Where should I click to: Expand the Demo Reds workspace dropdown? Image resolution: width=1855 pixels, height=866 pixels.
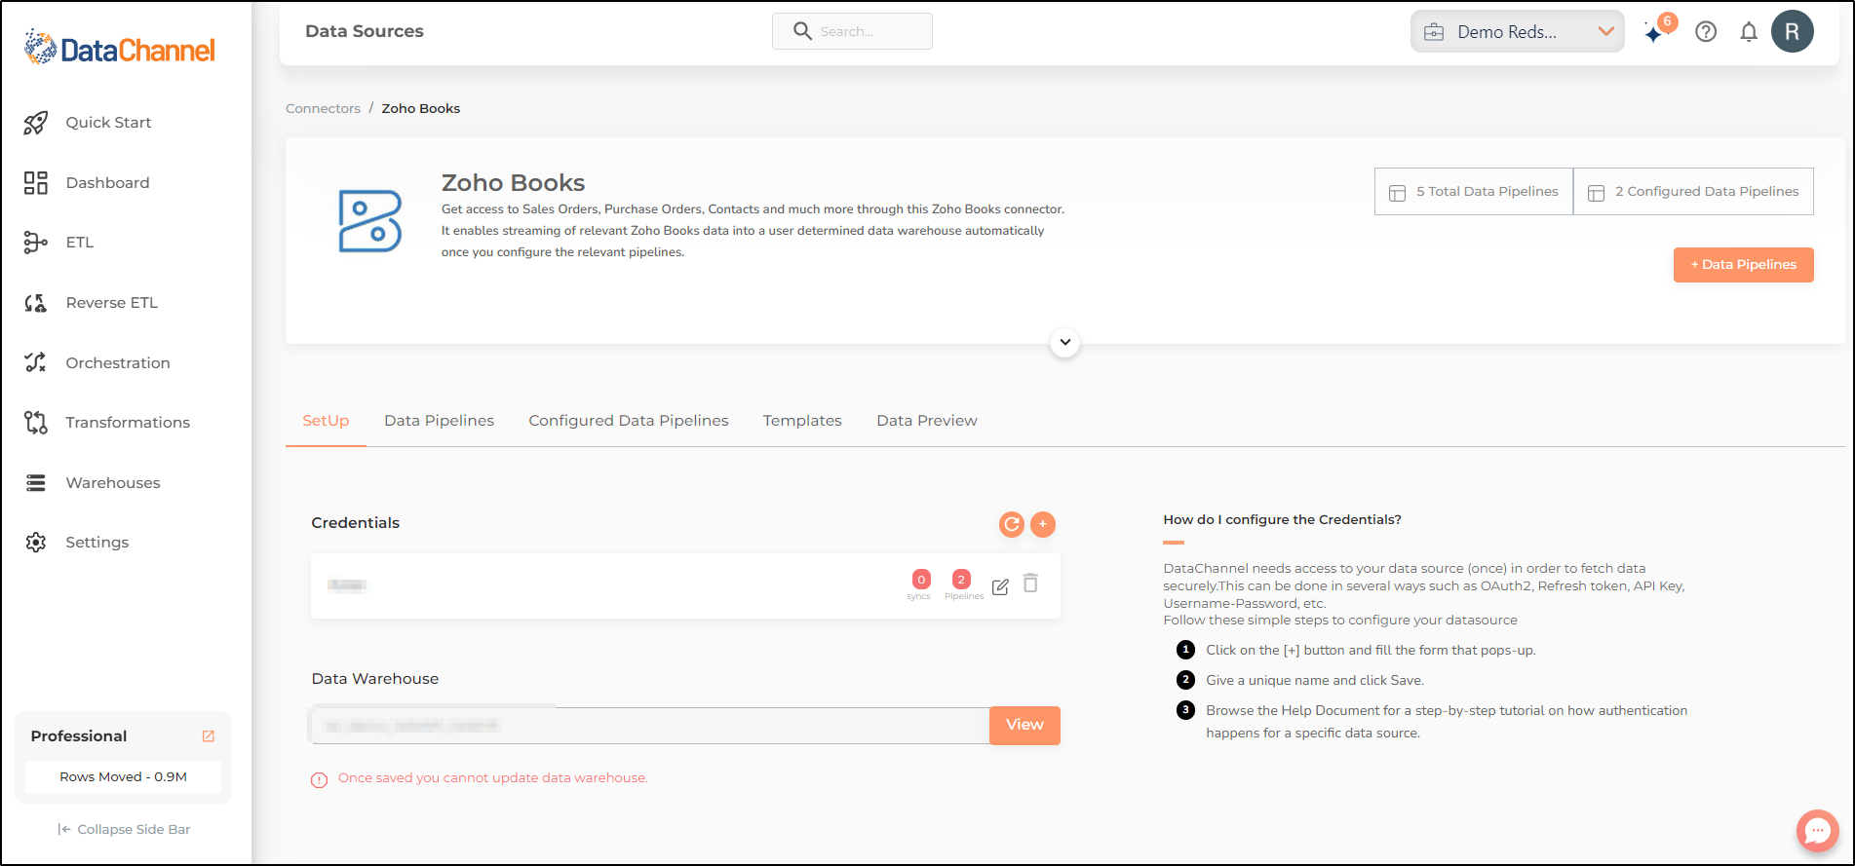click(x=1606, y=31)
